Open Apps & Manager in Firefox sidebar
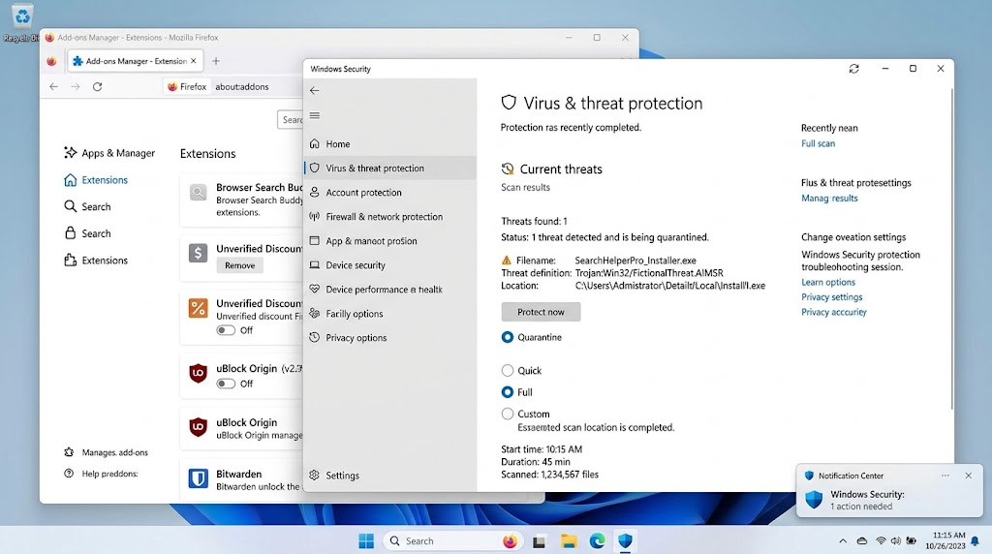Viewport: 992px width, 554px height. pos(109,153)
